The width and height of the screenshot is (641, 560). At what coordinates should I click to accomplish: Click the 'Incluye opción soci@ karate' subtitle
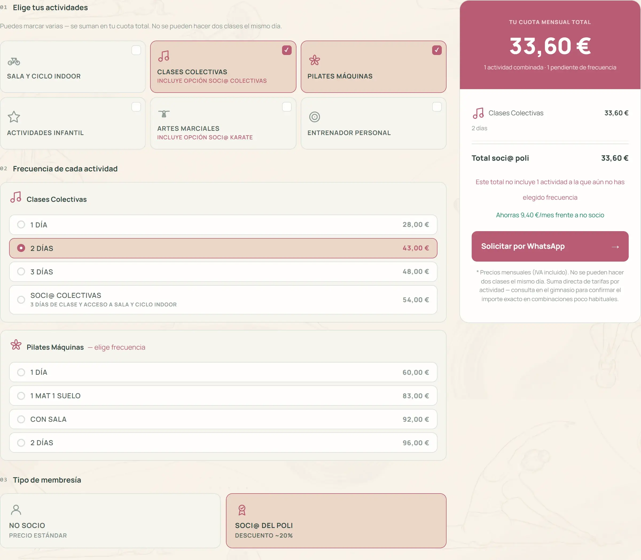205,137
